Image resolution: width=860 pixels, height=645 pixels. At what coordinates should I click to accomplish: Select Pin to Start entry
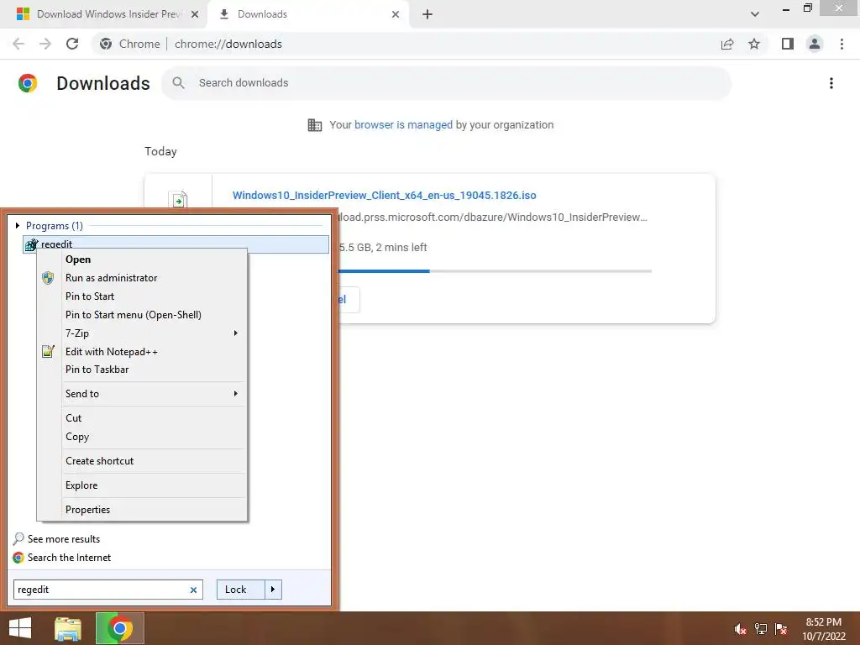89,296
